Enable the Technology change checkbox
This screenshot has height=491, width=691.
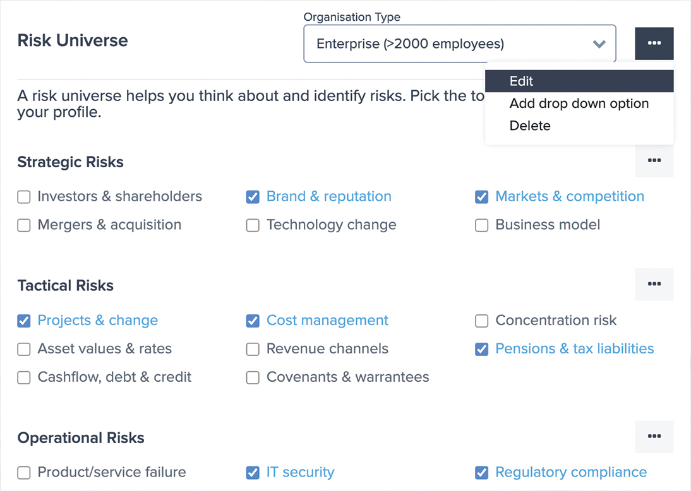click(x=253, y=225)
